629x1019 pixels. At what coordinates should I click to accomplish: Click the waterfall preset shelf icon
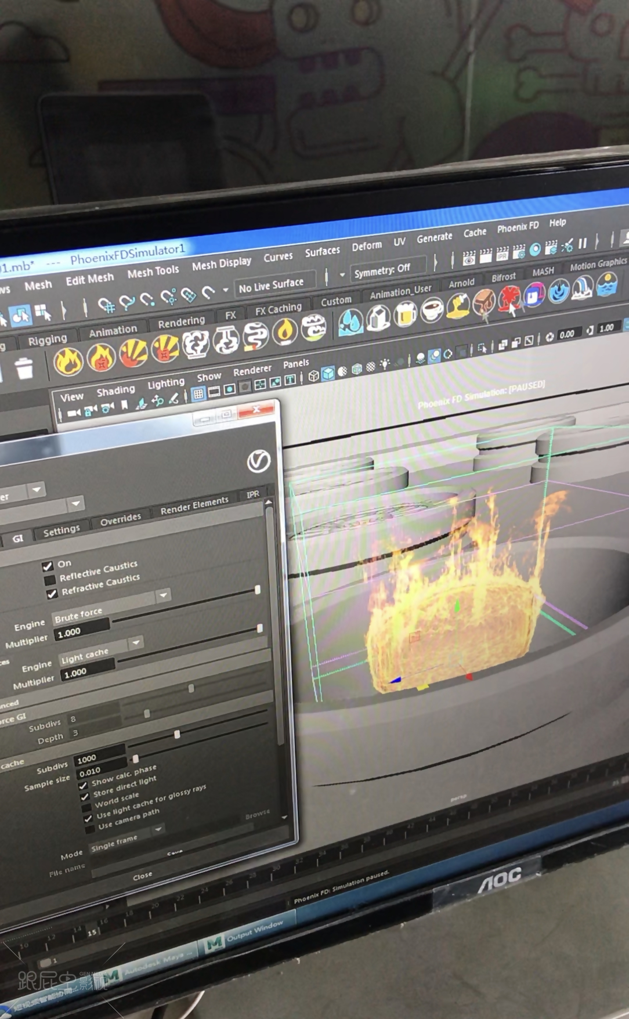pos(582,287)
